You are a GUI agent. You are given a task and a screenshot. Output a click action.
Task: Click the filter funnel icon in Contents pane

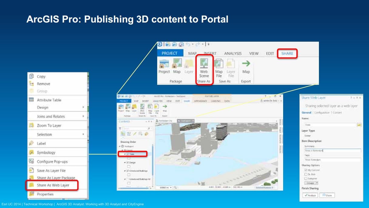(x=120, y=129)
